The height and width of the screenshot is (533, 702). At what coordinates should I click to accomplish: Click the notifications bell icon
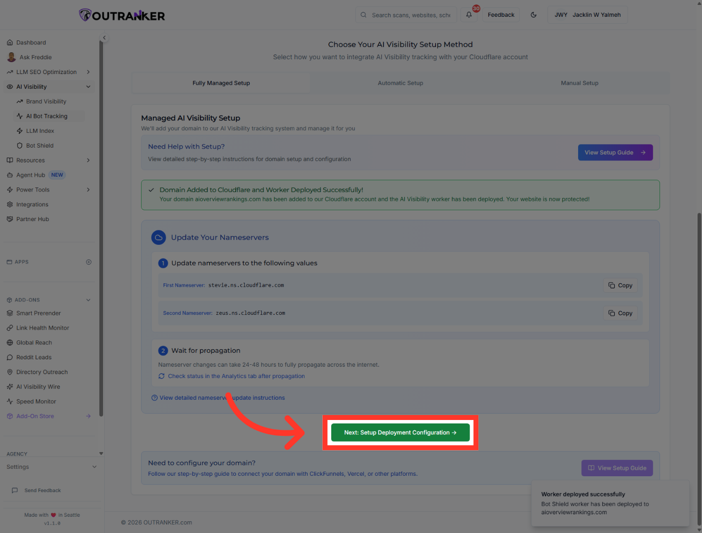469,15
